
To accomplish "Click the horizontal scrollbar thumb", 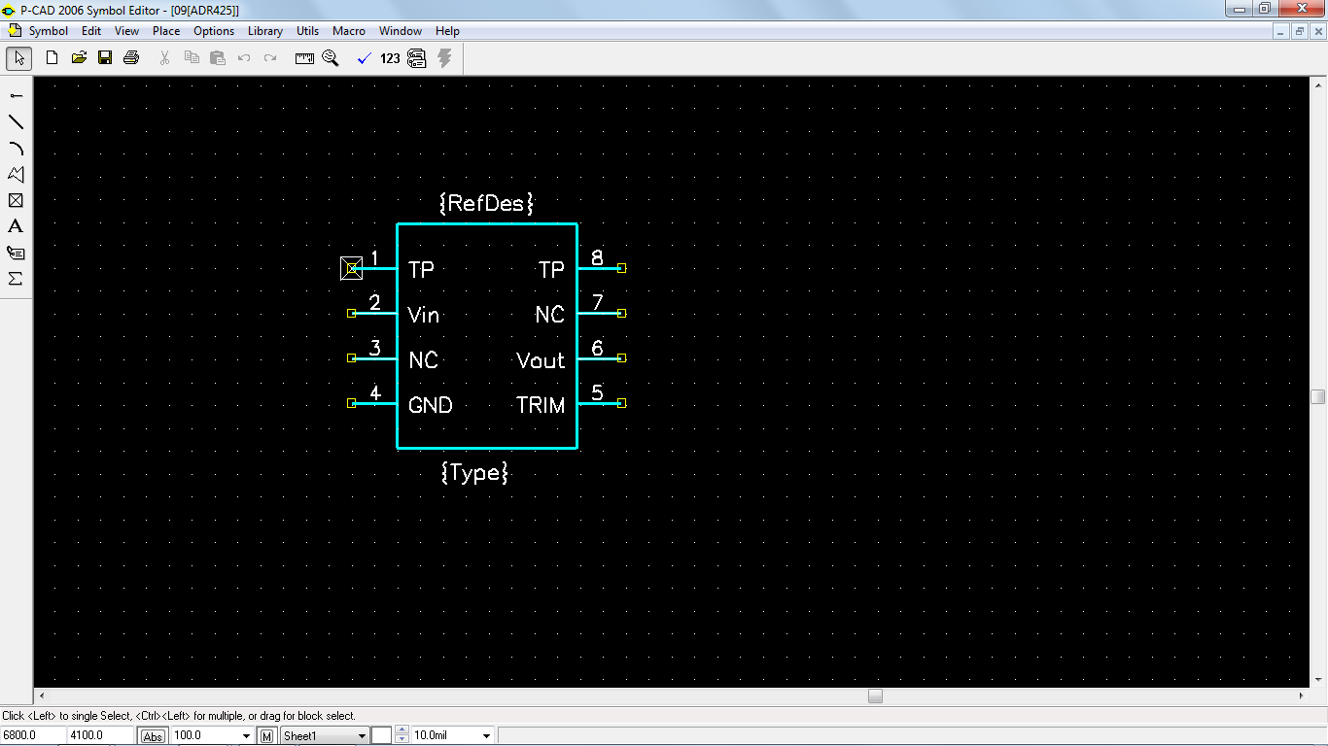I will (875, 696).
